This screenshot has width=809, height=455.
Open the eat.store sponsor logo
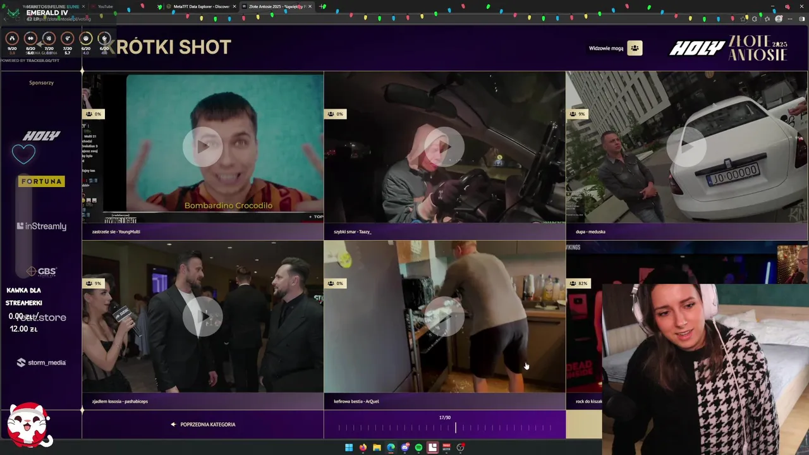pyautogui.click(x=42, y=317)
